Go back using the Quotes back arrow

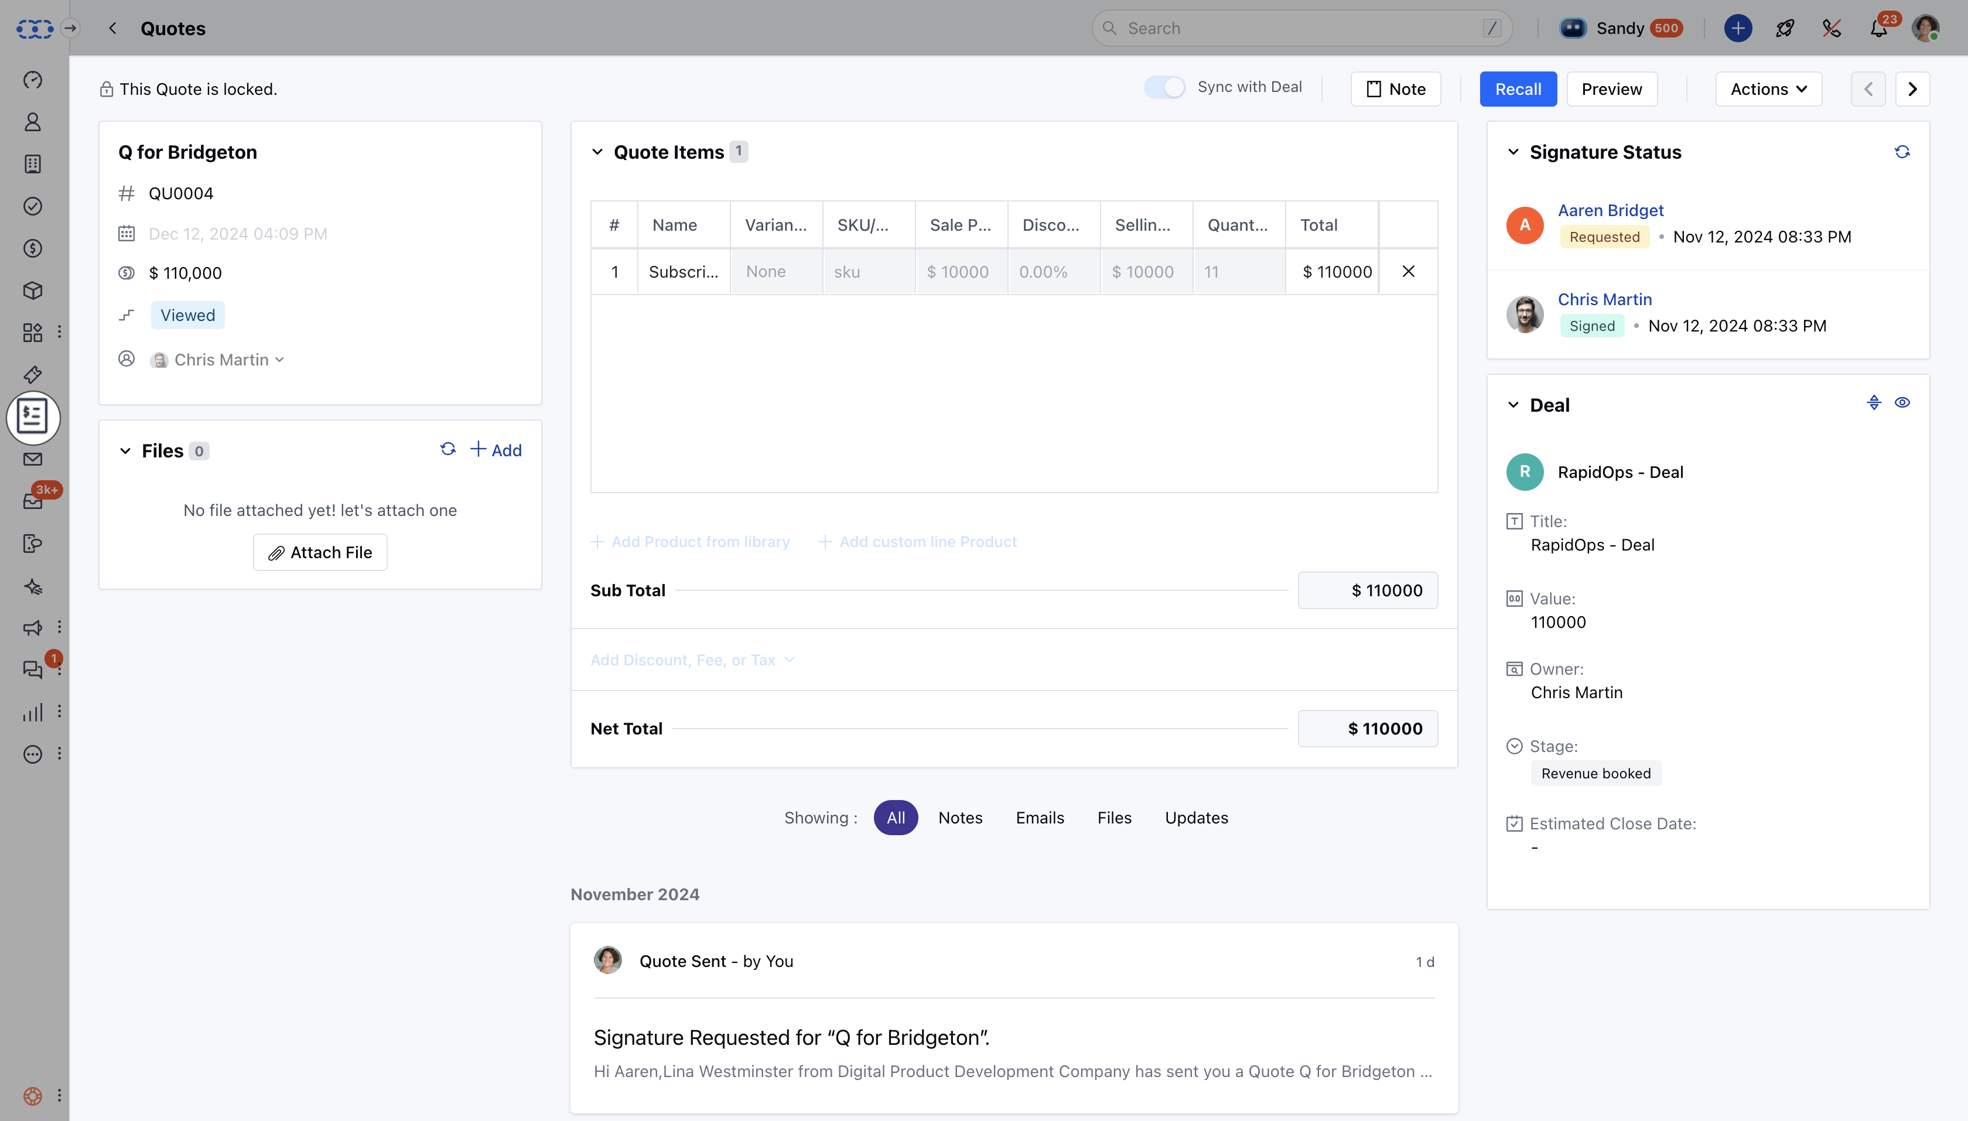(112, 29)
